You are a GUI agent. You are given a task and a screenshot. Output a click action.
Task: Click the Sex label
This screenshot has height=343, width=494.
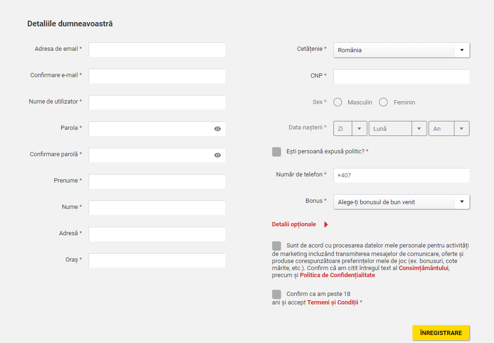[319, 102]
